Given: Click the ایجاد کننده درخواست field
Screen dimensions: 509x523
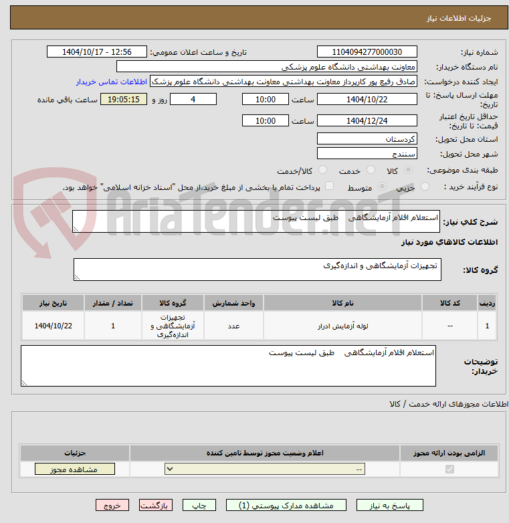Looking at the screenshot, I should [x=284, y=82].
